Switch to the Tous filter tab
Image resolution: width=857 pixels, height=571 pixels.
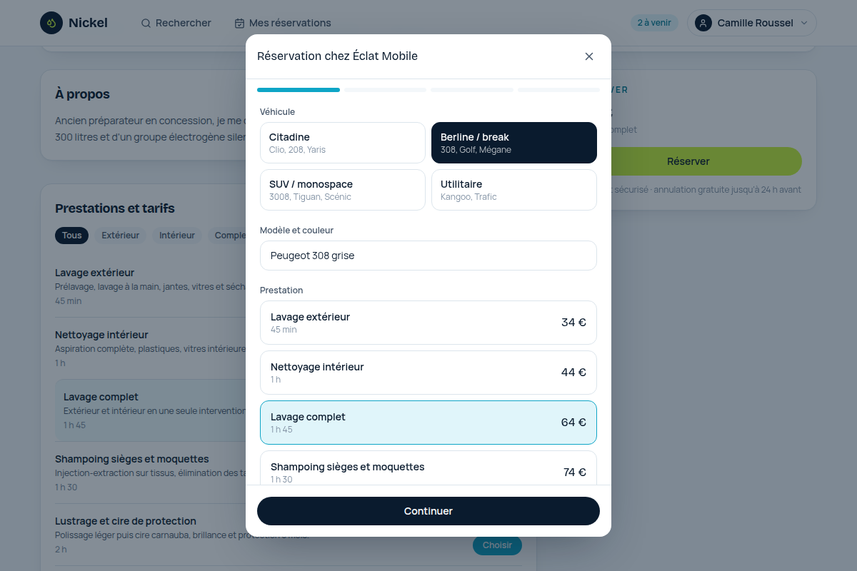click(x=71, y=236)
